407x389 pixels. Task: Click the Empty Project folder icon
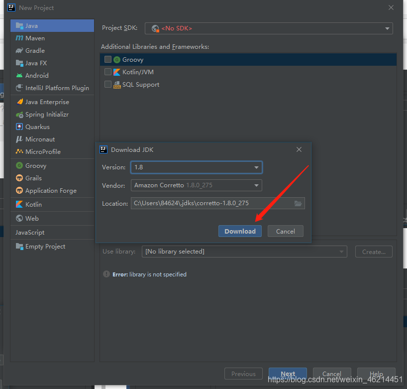coord(19,247)
